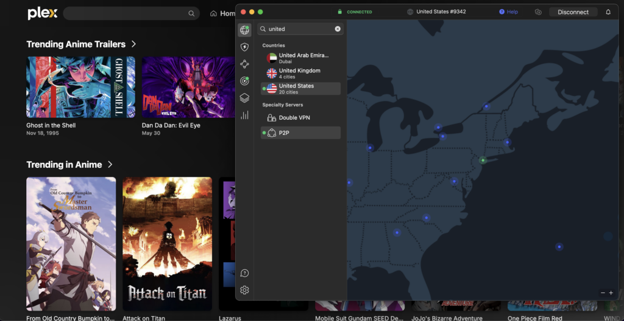Click the United States #9342 server label
This screenshot has width=624, height=321.
441,12
